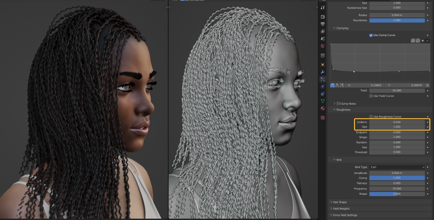Open the Output properties tab
This screenshot has height=220, width=434.
point(322,24)
